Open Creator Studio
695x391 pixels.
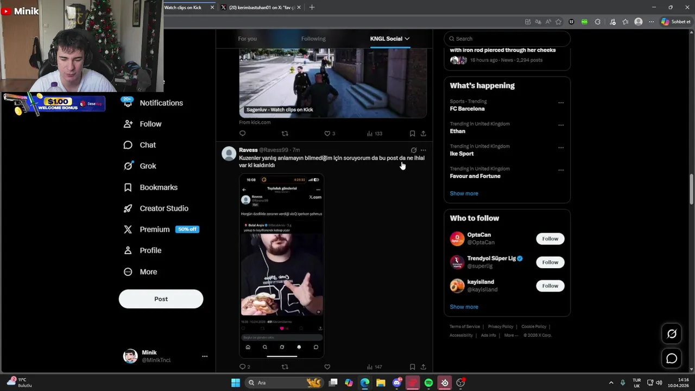tap(156, 209)
